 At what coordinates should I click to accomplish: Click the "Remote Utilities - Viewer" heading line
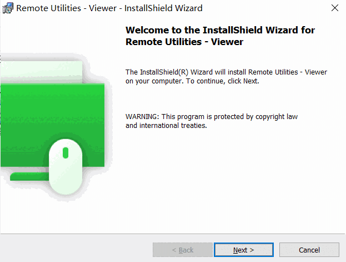coord(185,42)
